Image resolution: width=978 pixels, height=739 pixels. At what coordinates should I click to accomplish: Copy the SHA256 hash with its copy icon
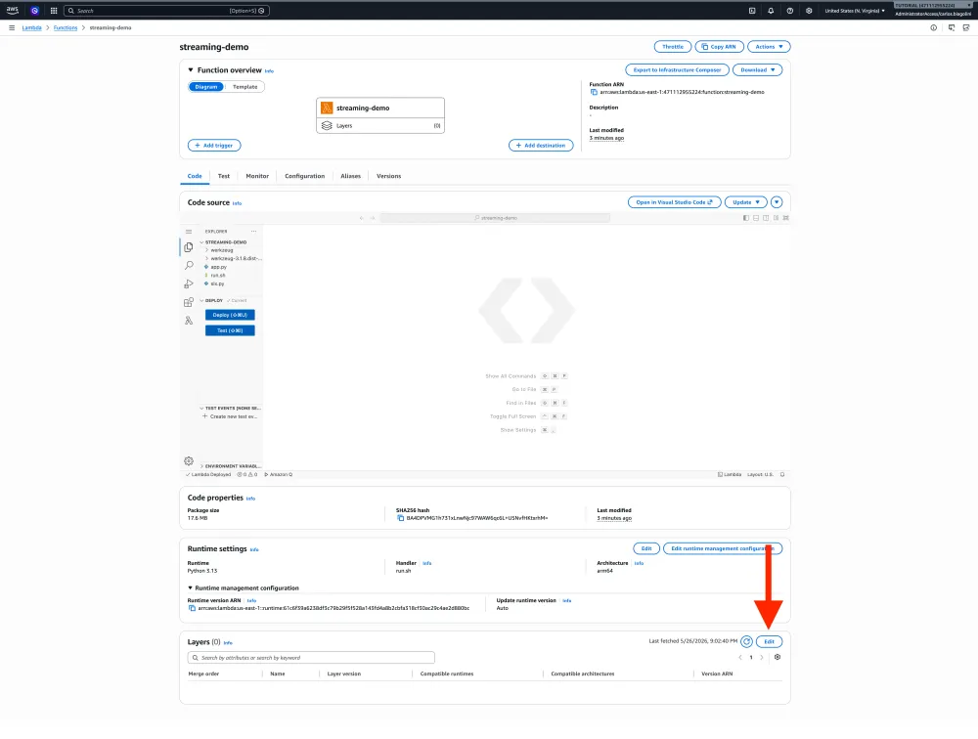point(400,518)
